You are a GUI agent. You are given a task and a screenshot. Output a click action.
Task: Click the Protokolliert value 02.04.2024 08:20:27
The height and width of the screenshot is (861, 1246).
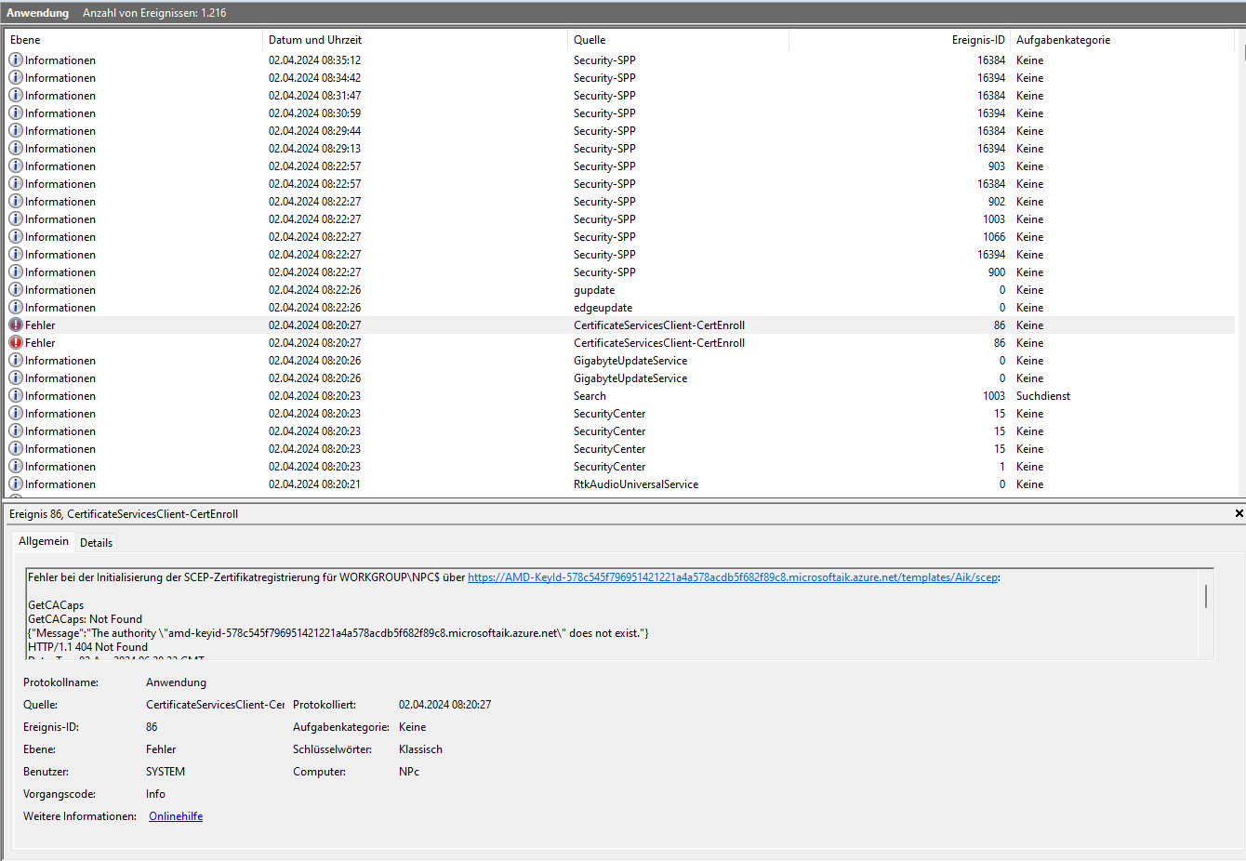point(444,705)
